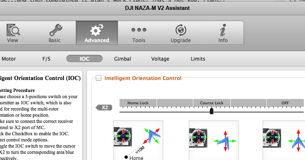Select the IOC sub-tab
Viewport: 305px width, 160px height.
click(x=84, y=59)
